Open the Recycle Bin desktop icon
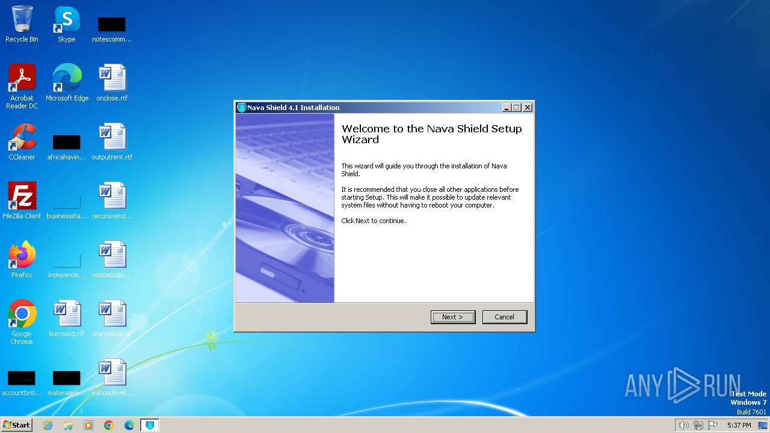The width and height of the screenshot is (770, 433). tap(22, 24)
